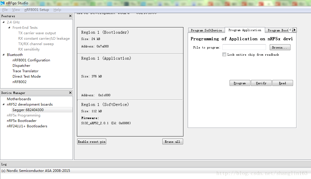The width and height of the screenshot is (311, 179).
Task: Collapse the Bluetooth tree node
Action: pos(3,55)
